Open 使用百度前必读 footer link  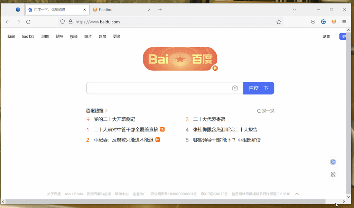[x=99, y=194]
